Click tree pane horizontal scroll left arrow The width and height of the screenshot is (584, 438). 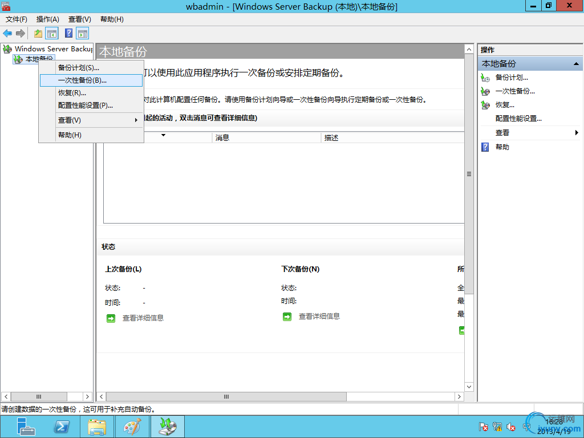coord(6,397)
